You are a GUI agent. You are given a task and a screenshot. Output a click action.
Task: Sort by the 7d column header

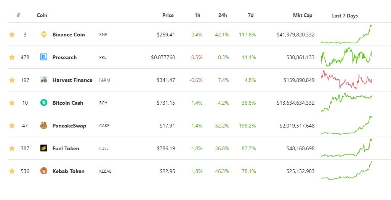[x=251, y=15]
